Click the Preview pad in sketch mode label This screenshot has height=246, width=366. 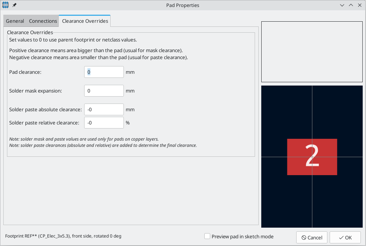tap(243, 236)
